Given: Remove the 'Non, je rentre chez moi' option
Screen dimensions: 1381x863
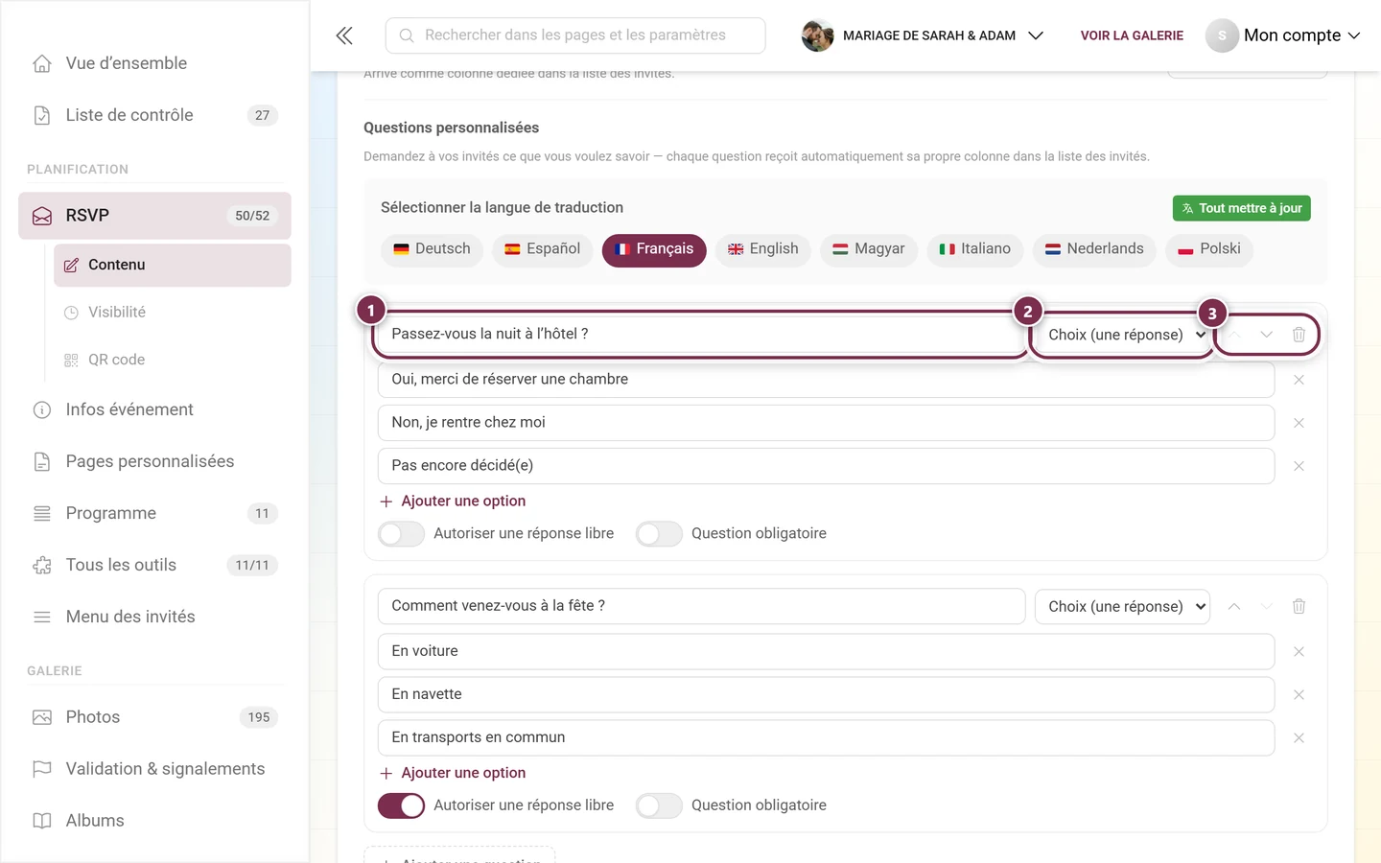Looking at the screenshot, I should point(1299,423).
